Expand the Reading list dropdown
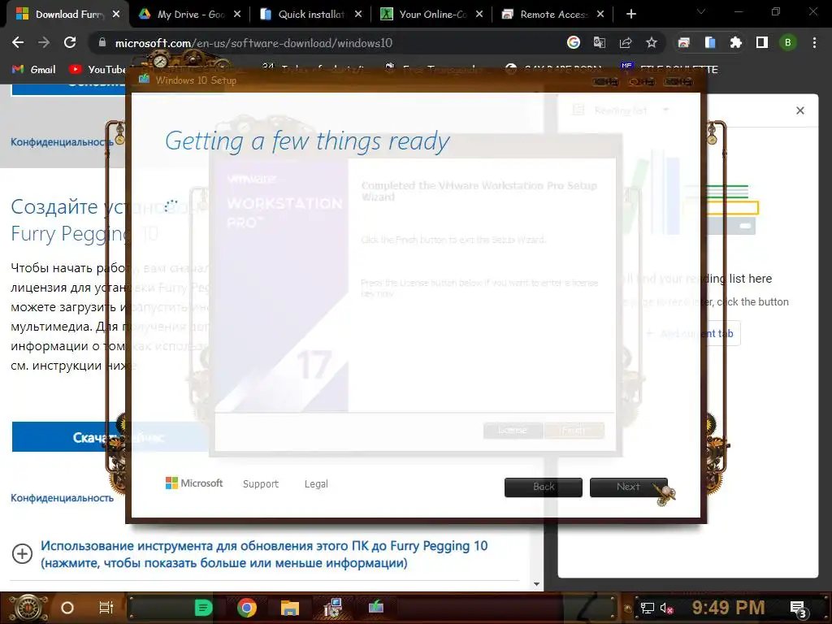The height and width of the screenshot is (624, 832). (666, 110)
